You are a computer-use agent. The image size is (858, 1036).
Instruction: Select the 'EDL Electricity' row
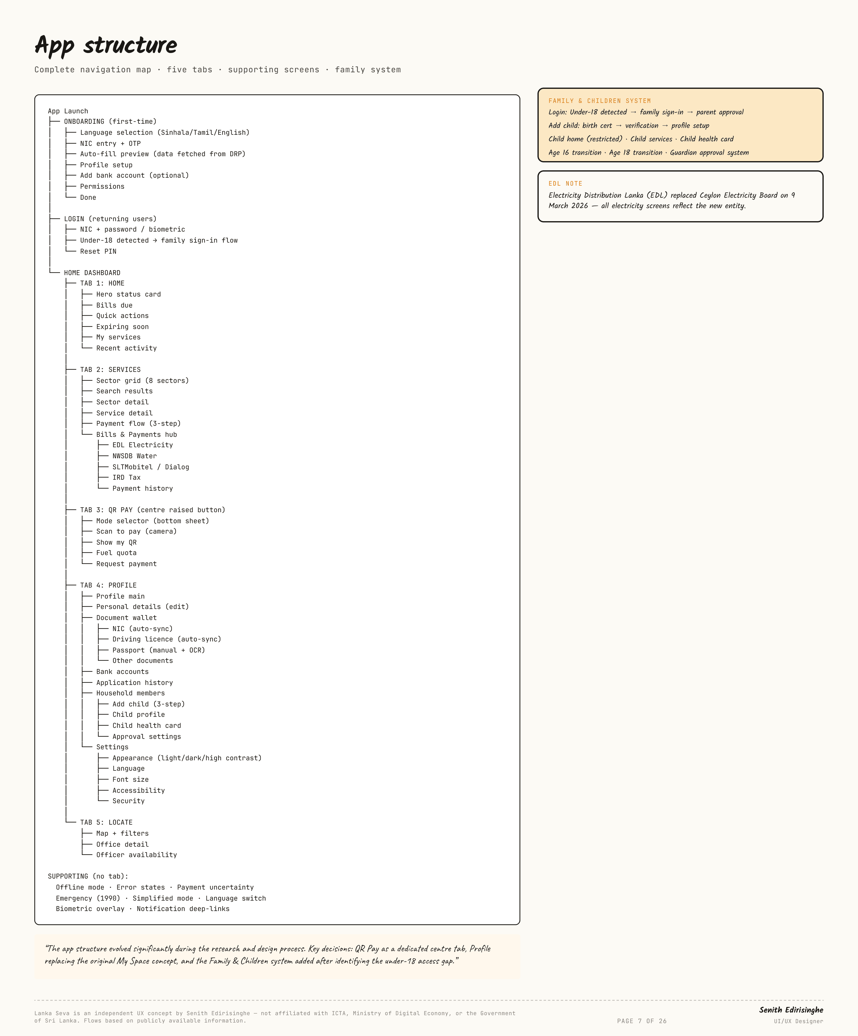[x=142, y=445]
